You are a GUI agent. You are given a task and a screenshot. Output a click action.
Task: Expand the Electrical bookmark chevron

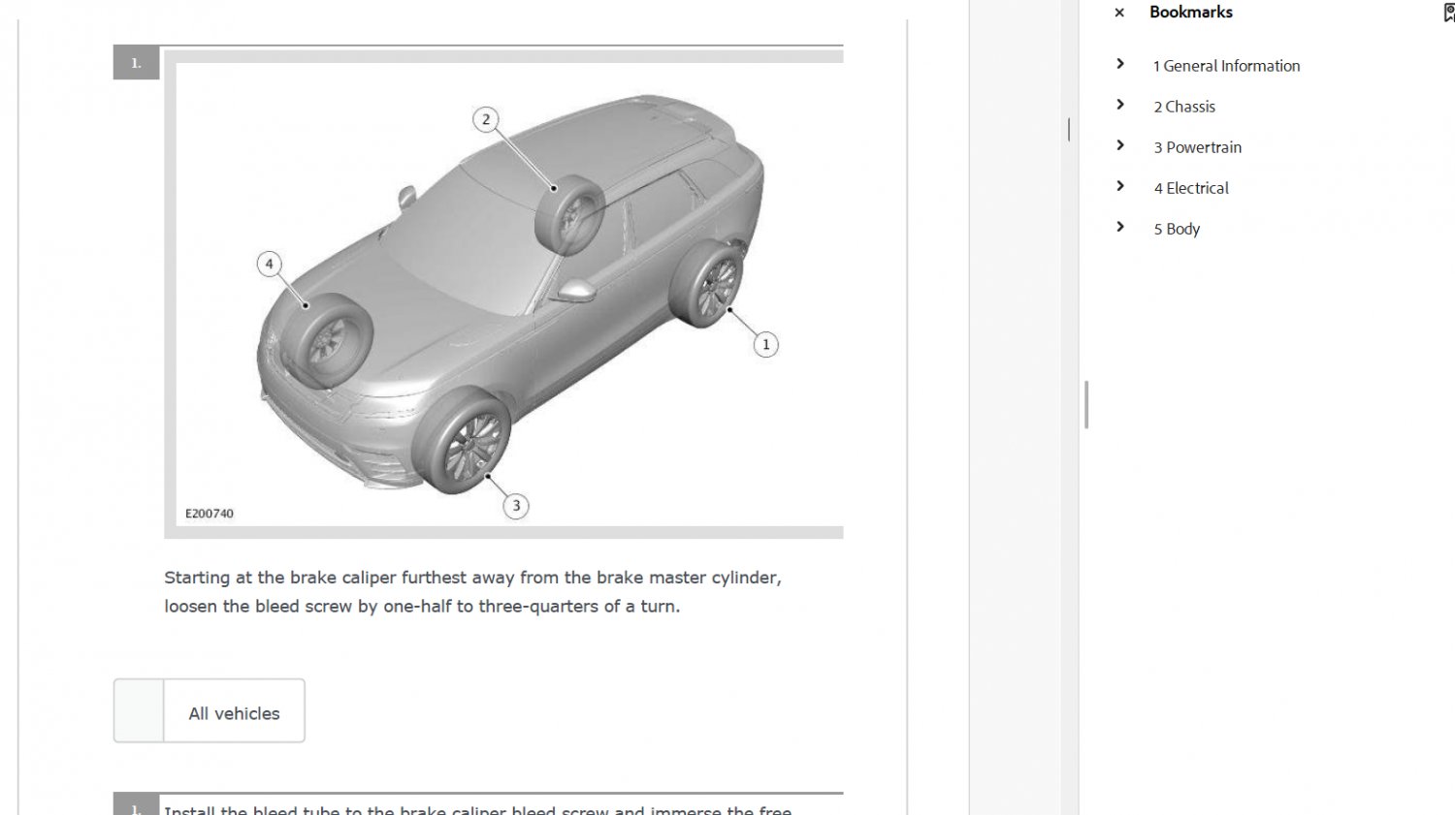coord(1120,186)
